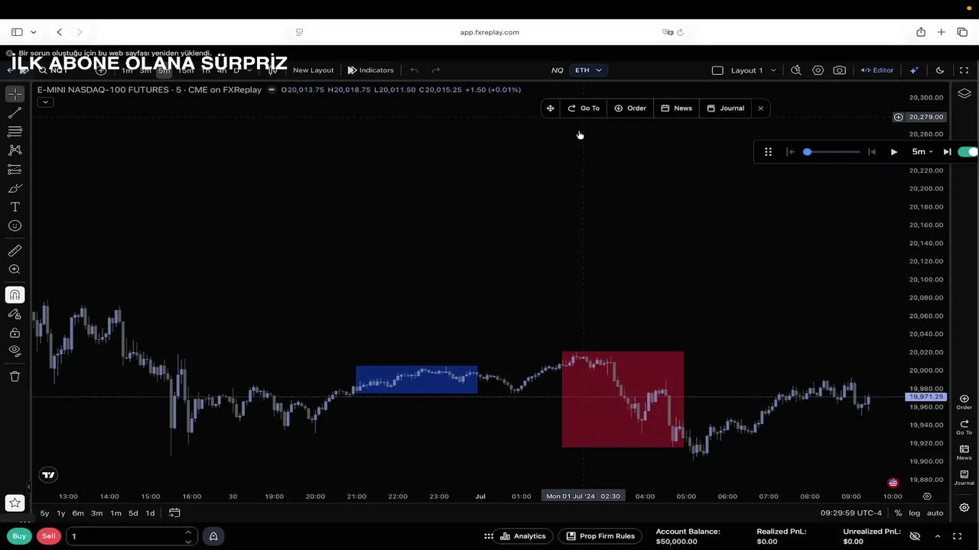Image resolution: width=979 pixels, height=550 pixels.
Task: Click the red highlighted range box
Action: (x=623, y=399)
